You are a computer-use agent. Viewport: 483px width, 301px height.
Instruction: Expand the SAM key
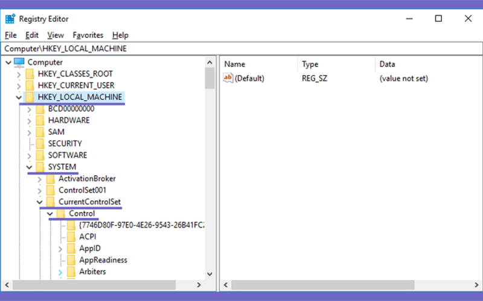29,132
